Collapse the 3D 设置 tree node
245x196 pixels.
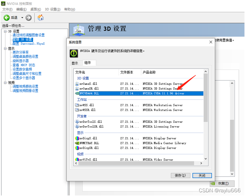click(x=5, y=31)
